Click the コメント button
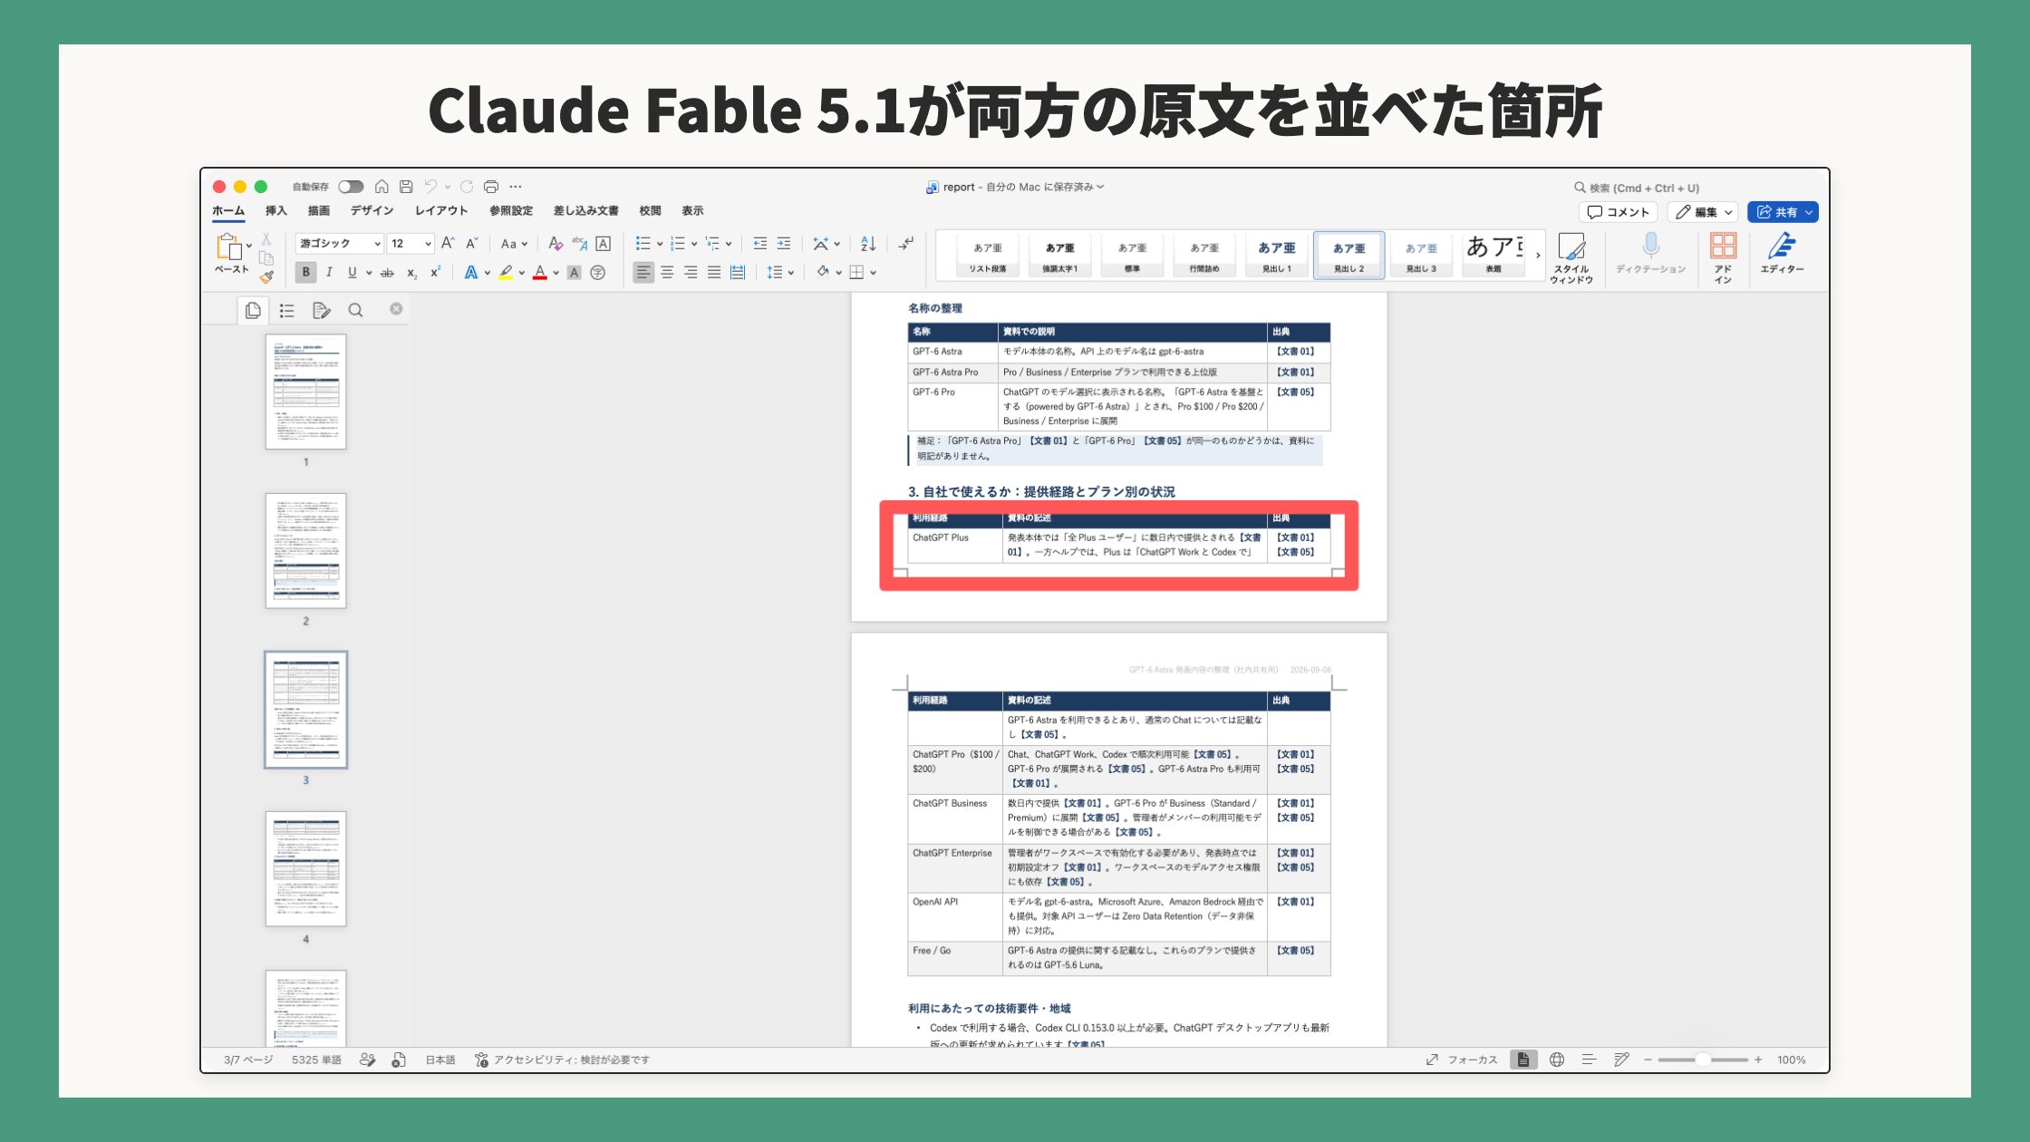Screen dimensions: 2030x1142 (1618, 212)
